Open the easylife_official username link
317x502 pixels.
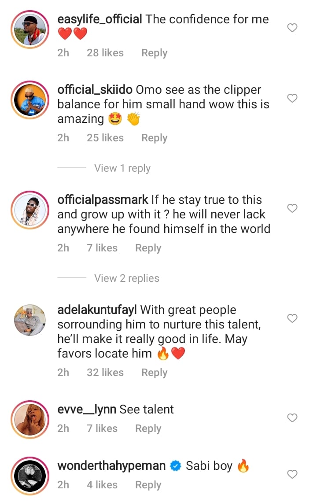pos(100,19)
